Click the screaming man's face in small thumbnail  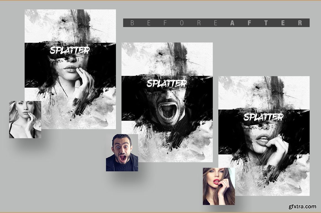[122, 149]
